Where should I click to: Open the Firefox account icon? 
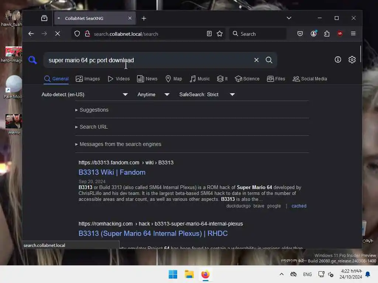[313, 34]
